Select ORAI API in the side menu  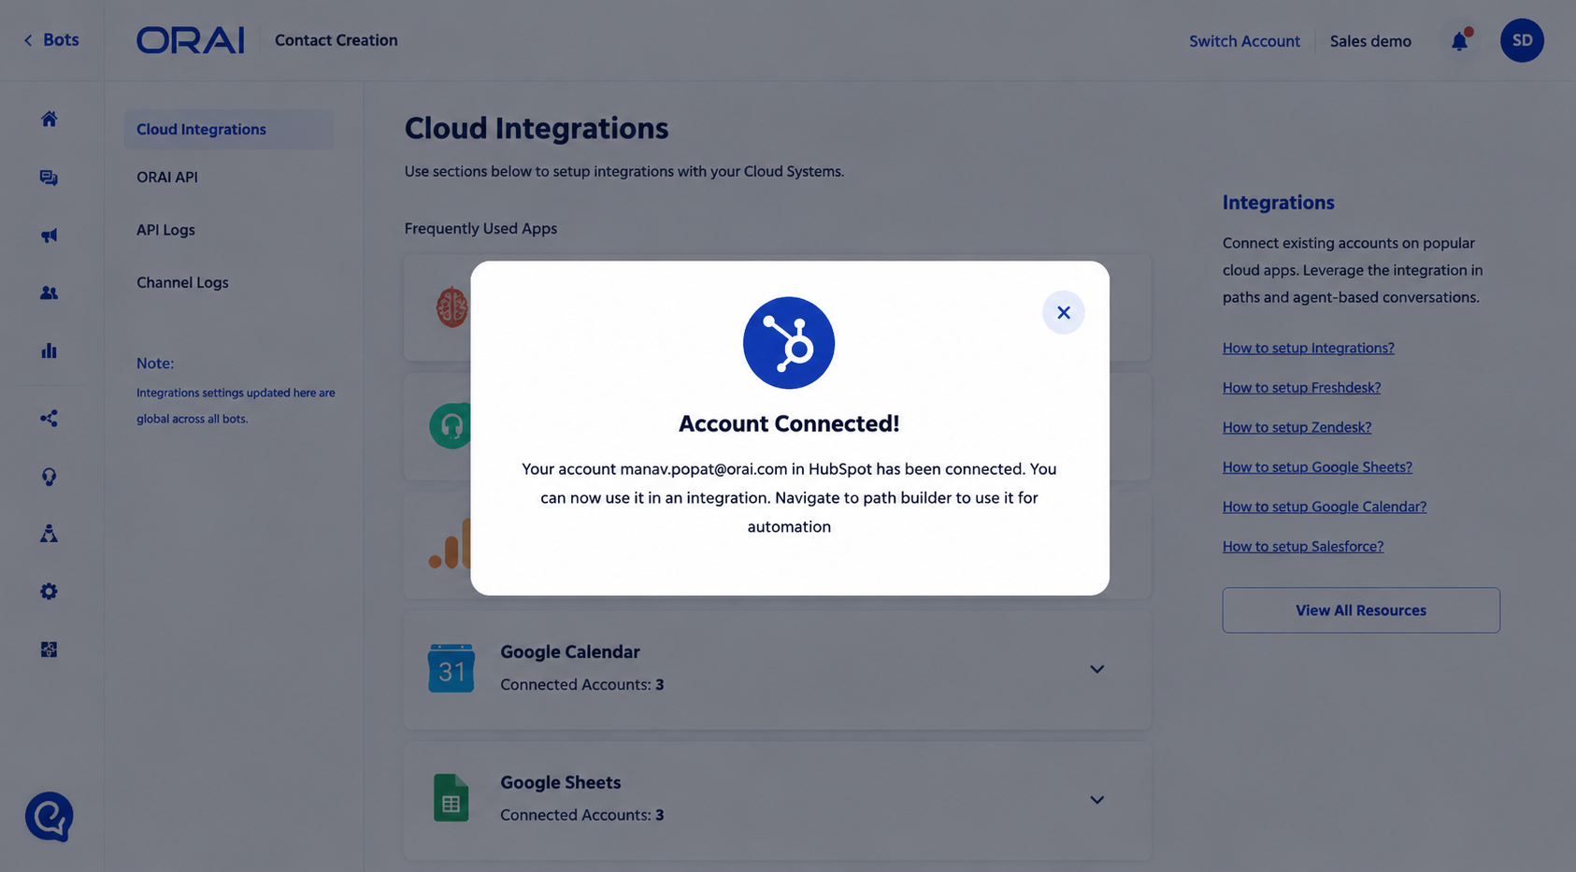click(x=167, y=177)
